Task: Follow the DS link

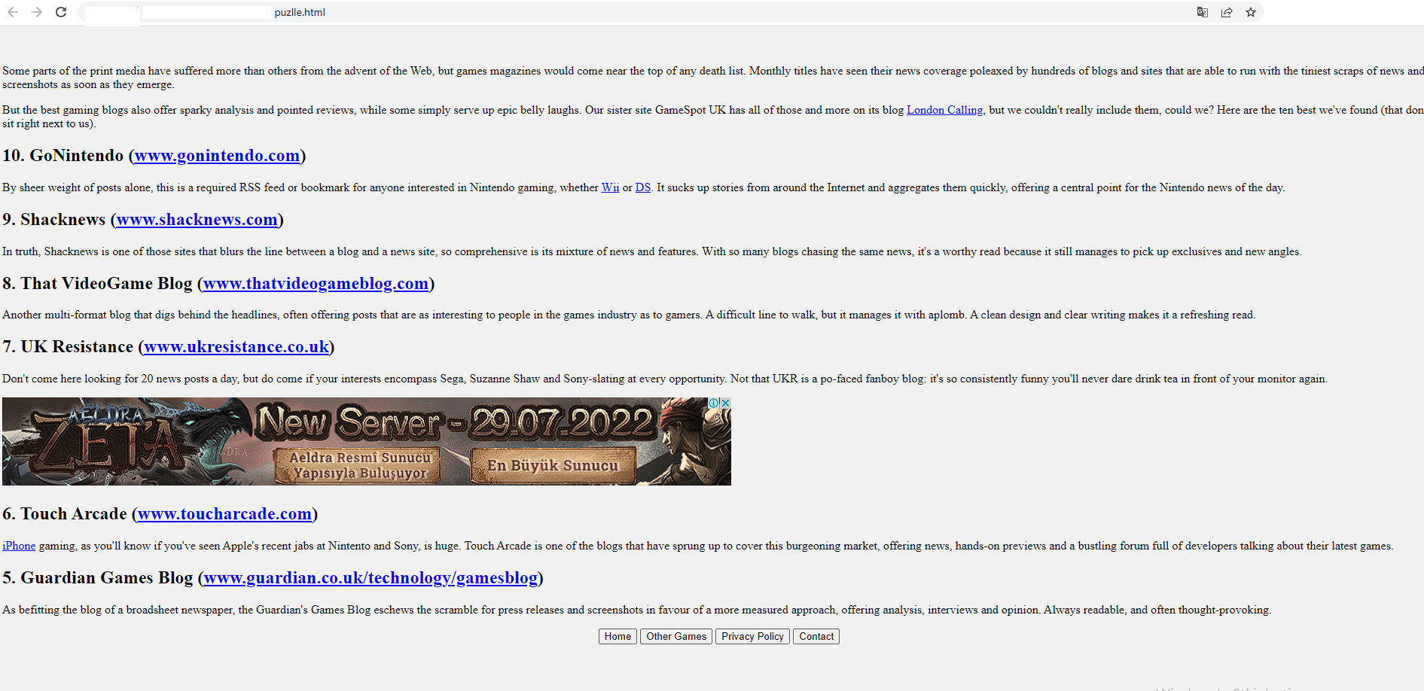Action: 643,187
